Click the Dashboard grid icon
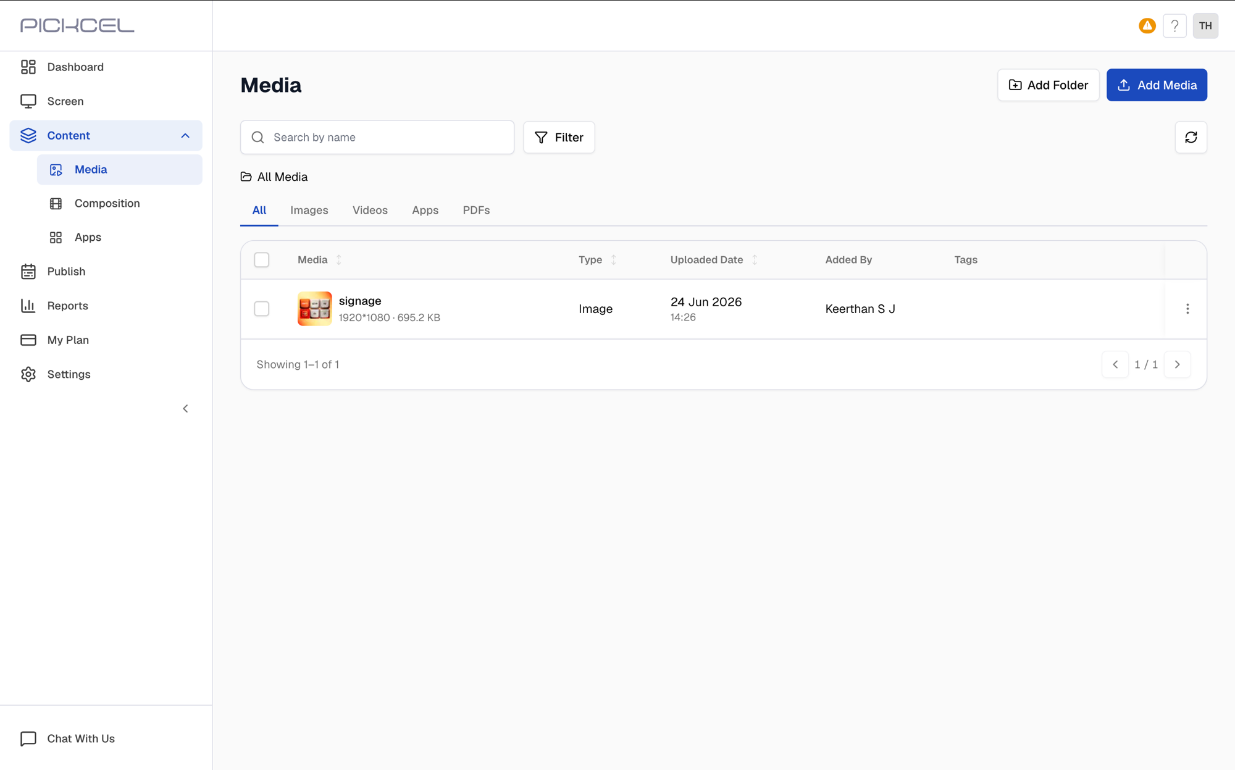Screen dimensions: 1235x770 point(28,67)
